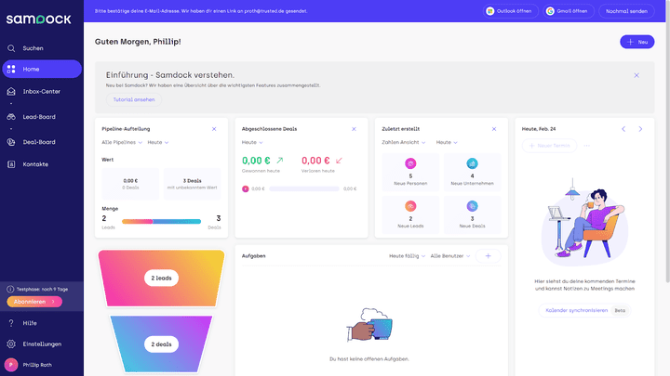Click Neuer Termin button

(x=549, y=146)
